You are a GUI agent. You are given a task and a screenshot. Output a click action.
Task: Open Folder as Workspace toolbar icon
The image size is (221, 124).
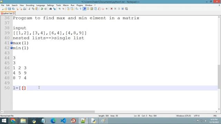click(x=103, y=9)
